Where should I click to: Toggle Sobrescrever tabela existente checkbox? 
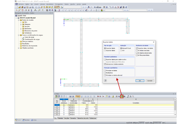click(105, 64)
